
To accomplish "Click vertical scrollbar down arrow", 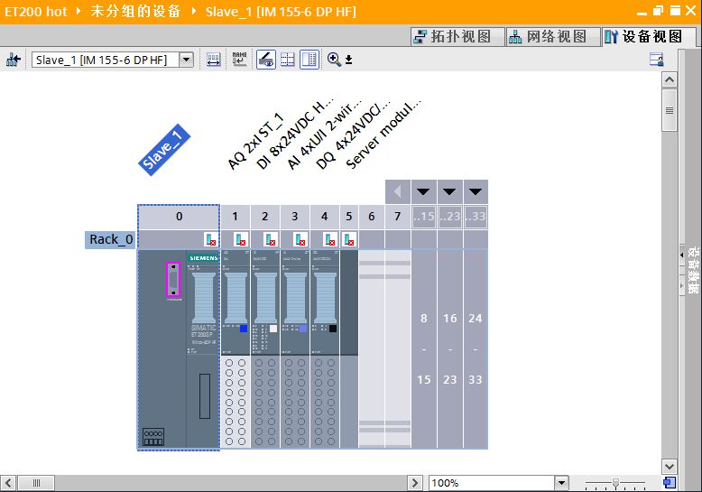I will (670, 467).
